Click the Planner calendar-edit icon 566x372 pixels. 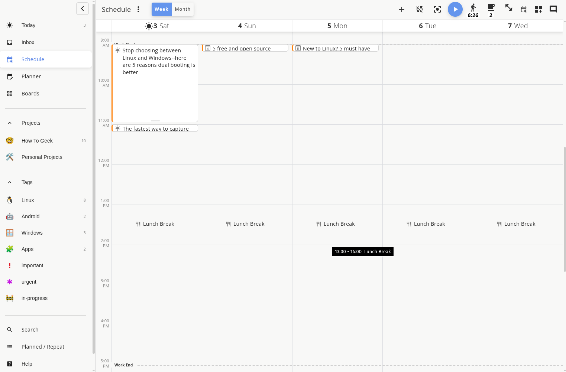point(10,76)
